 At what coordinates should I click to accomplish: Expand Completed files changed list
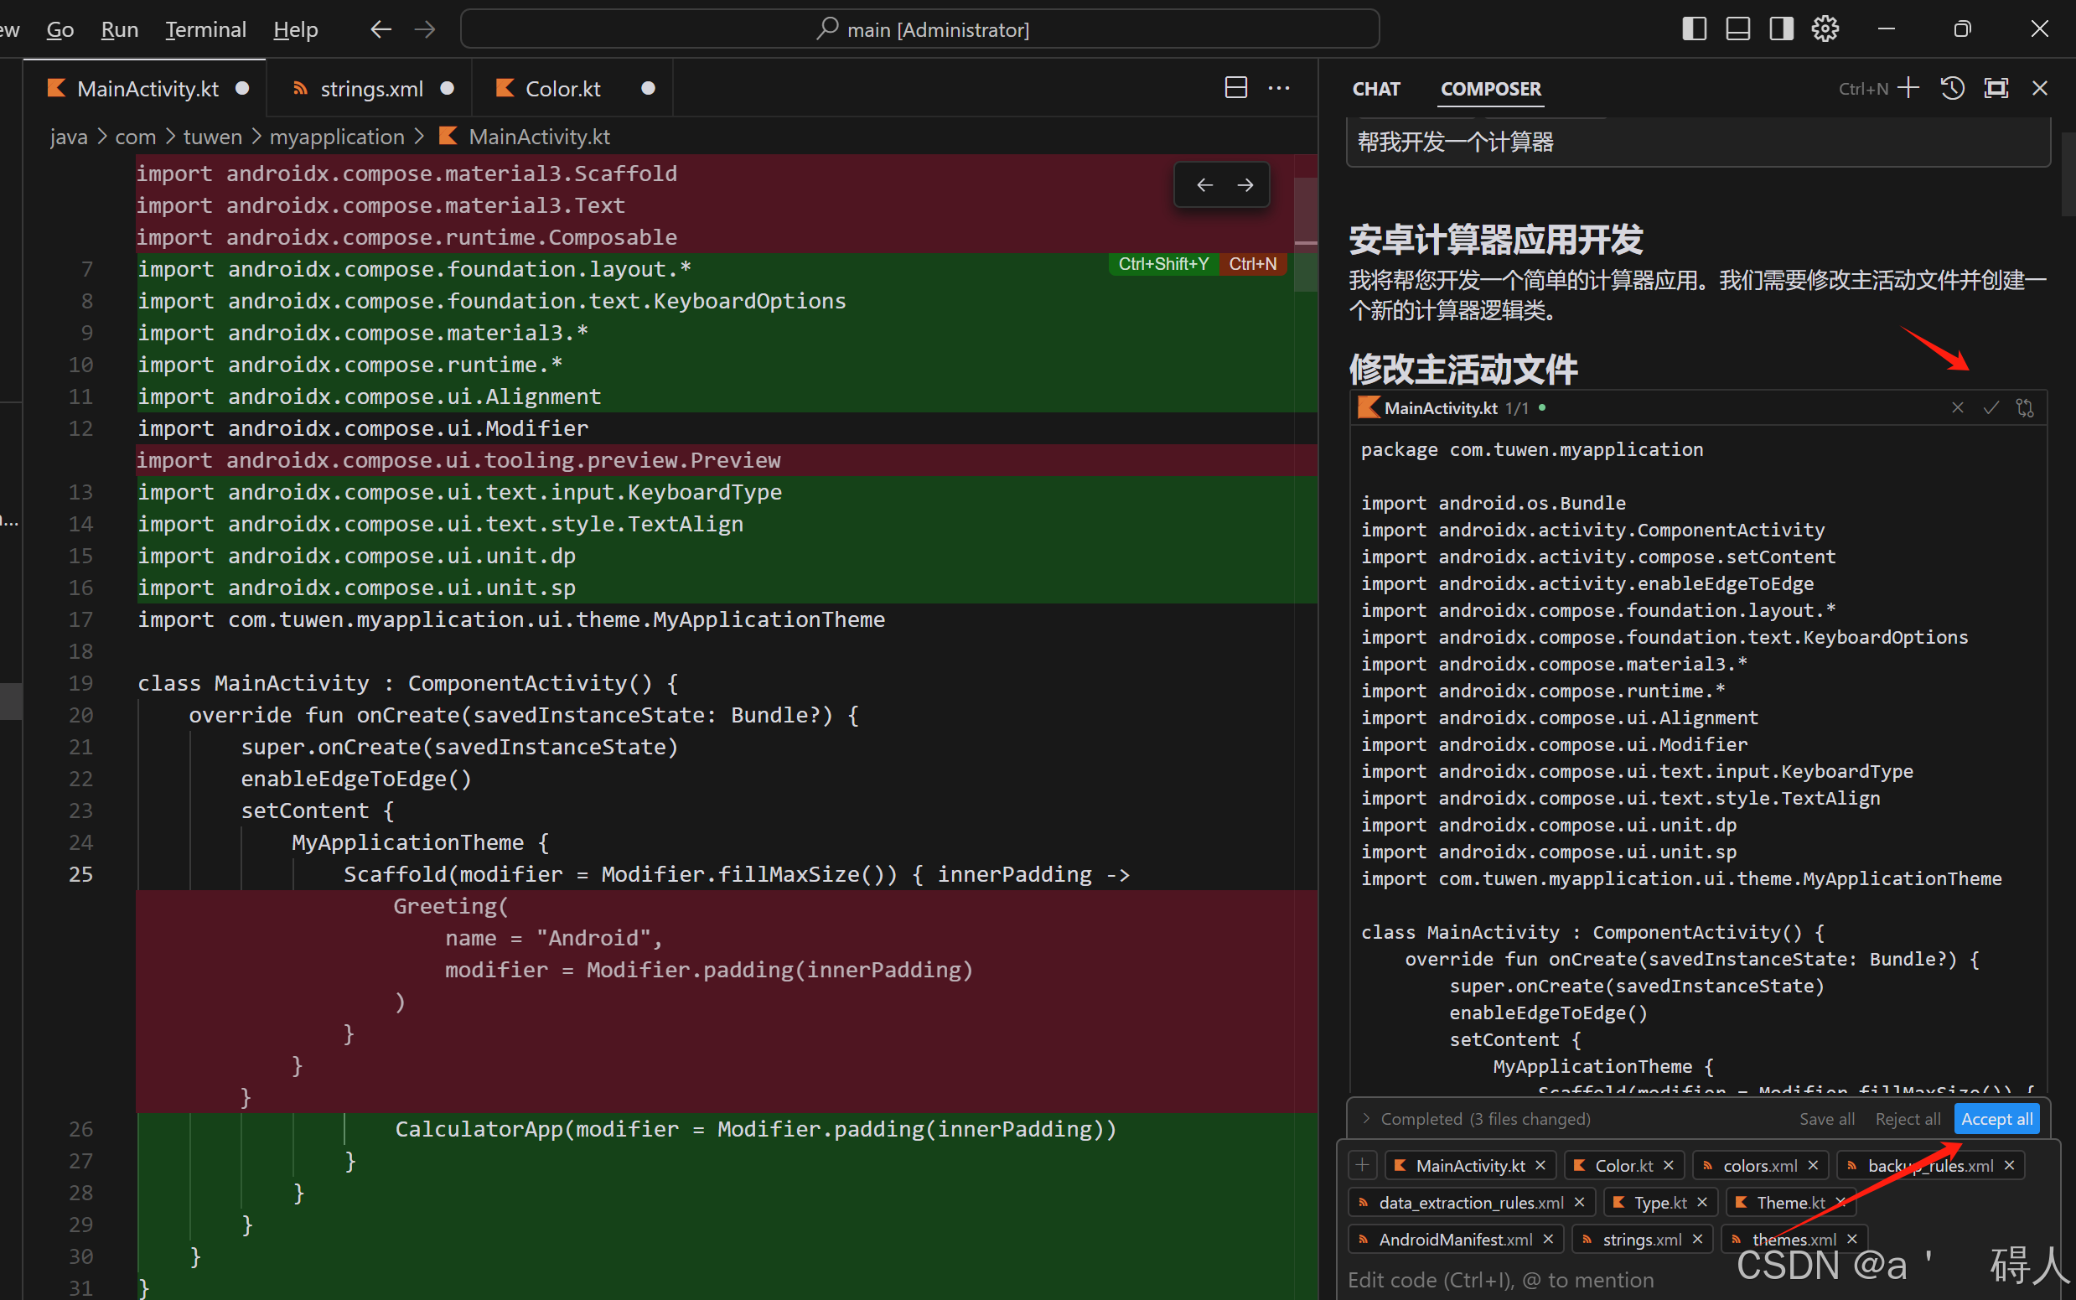[1366, 1119]
